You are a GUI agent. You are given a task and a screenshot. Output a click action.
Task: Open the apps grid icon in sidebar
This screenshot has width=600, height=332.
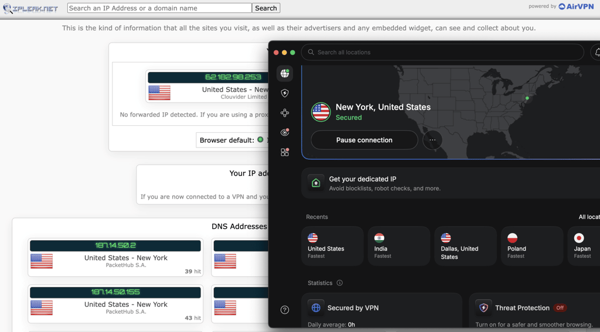(285, 152)
